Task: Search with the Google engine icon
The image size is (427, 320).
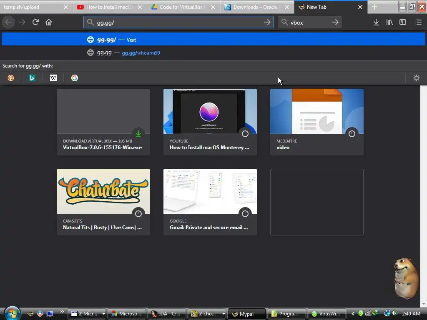Action: point(75,78)
